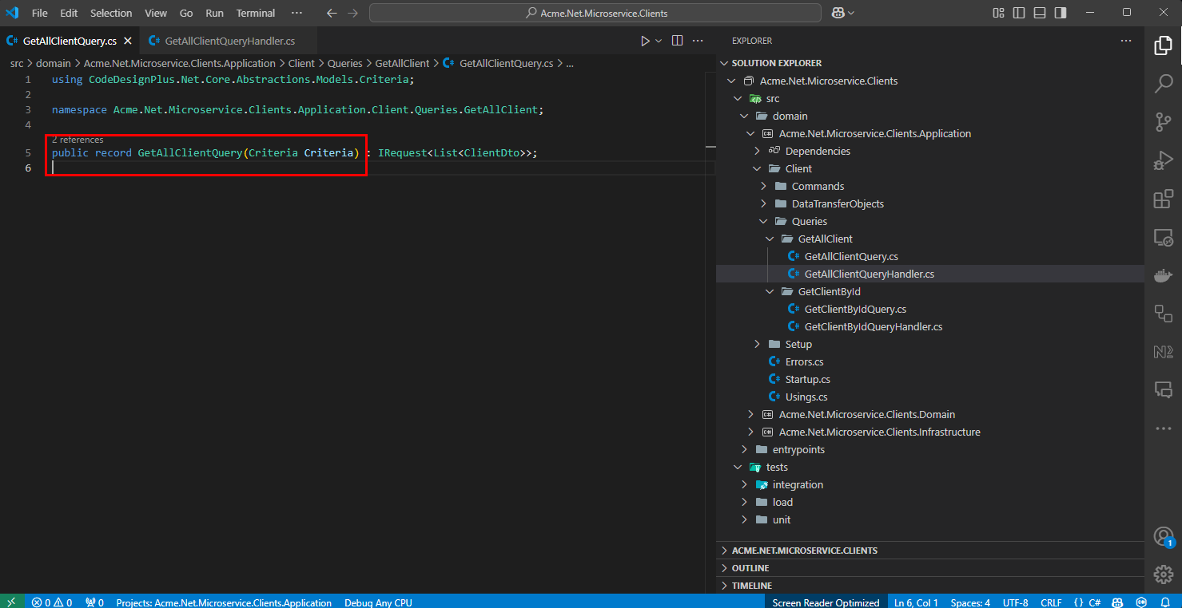Change encoding via UTF-8 status item
The image size is (1182, 608).
click(x=1015, y=602)
